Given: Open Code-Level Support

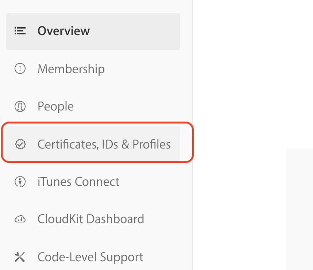Looking at the screenshot, I should pos(90,257).
